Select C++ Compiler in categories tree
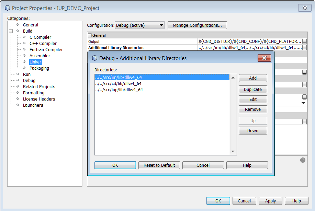 (43, 44)
